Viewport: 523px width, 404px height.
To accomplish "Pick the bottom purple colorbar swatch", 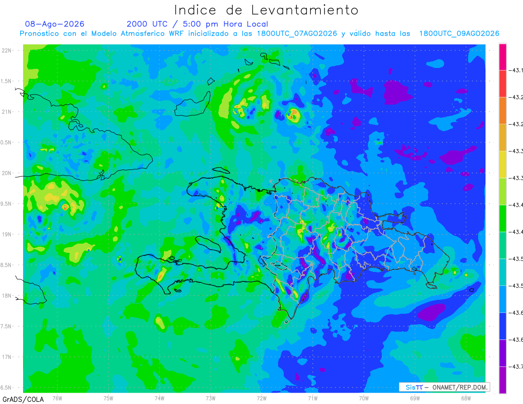I will (503, 380).
